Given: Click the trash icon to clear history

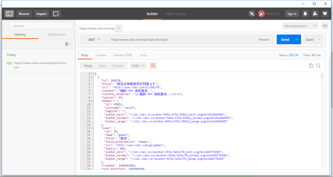Looking at the screenshot, I should coord(67,44).
